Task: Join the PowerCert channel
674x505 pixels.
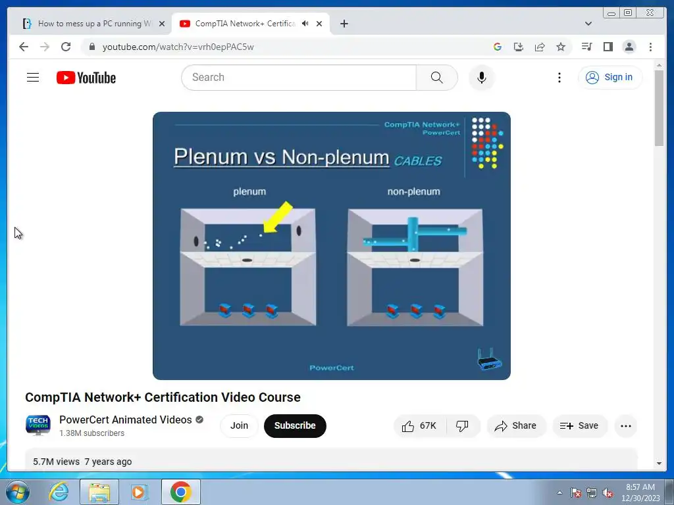Action: (x=239, y=425)
